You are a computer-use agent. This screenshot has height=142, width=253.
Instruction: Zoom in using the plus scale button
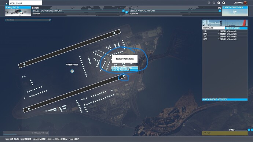252,130
